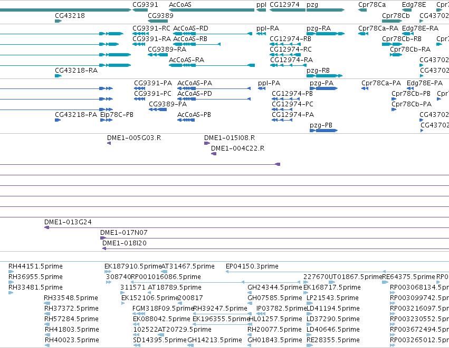Screen dimensions: 449x348
Task: Click clone DME1-018I20
Action: coord(125,243)
